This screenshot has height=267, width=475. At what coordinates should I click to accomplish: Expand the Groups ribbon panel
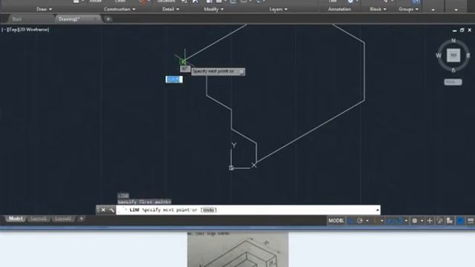coord(408,9)
